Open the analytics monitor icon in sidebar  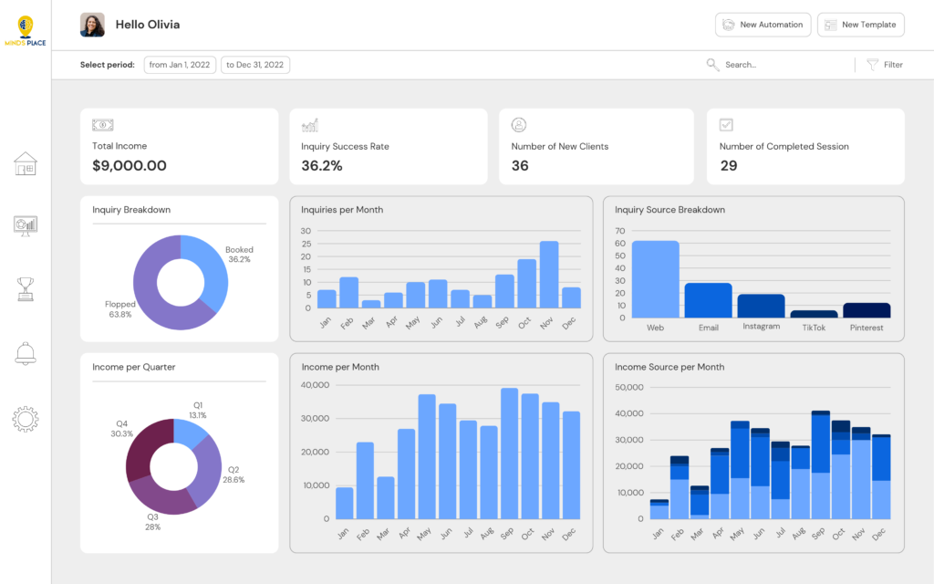click(26, 225)
